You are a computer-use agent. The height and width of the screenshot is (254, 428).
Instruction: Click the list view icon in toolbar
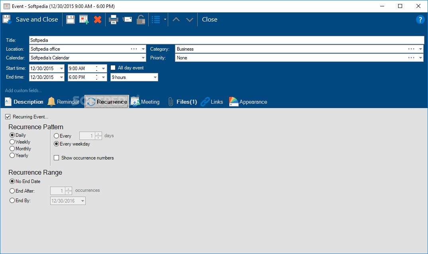click(x=156, y=20)
